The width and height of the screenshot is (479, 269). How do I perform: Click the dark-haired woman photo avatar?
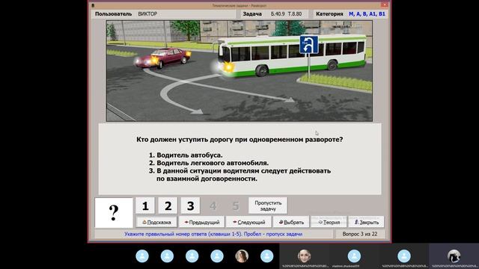242,256
